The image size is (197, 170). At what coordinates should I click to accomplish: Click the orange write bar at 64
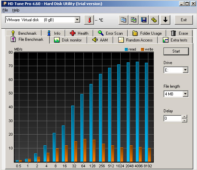(85, 150)
